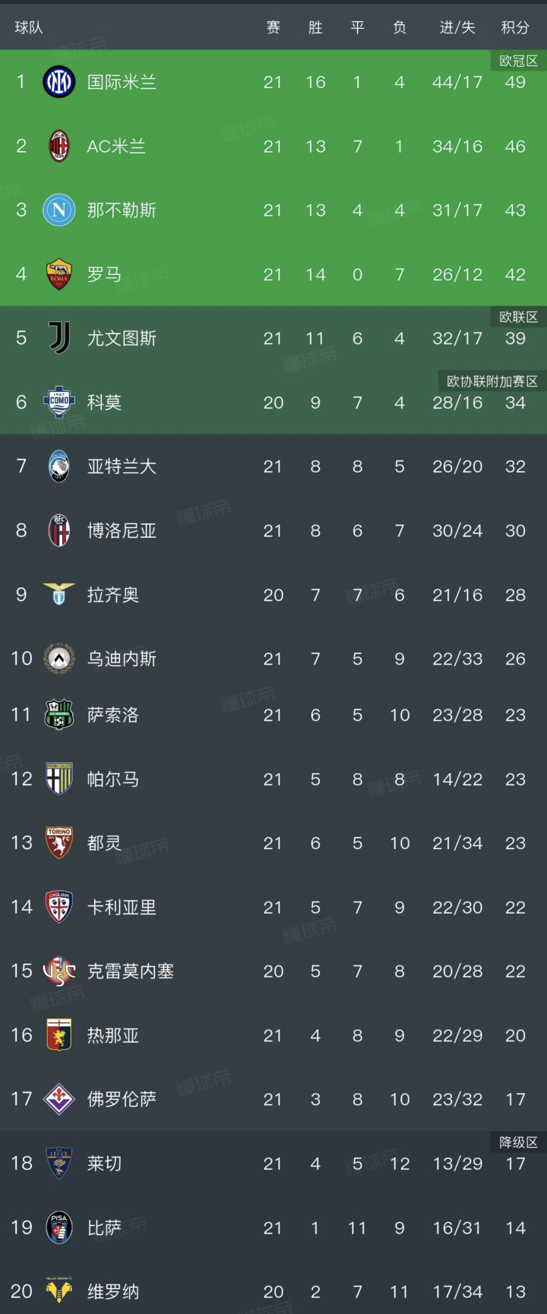Open the Napoli logo with letter N
547x1314 pixels.
59,210
